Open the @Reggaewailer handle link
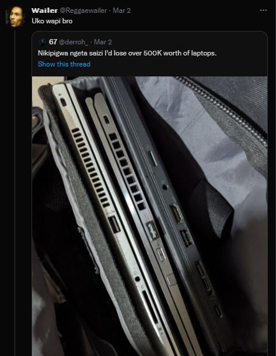 [83, 11]
